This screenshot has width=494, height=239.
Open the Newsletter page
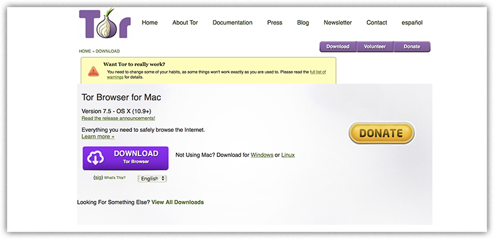click(338, 23)
